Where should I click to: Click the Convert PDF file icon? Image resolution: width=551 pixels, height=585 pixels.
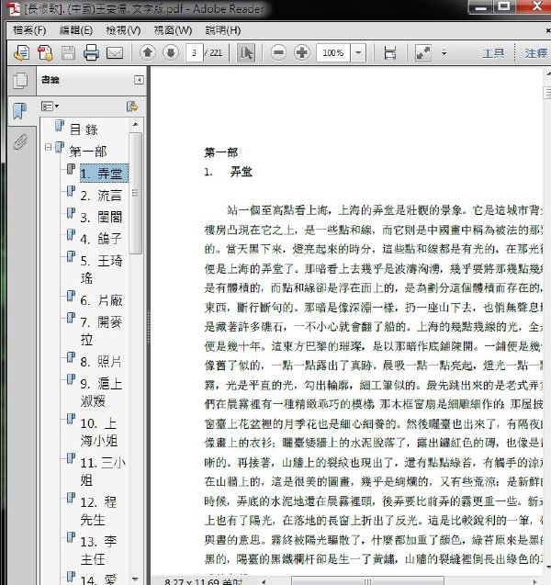[x=45, y=53]
